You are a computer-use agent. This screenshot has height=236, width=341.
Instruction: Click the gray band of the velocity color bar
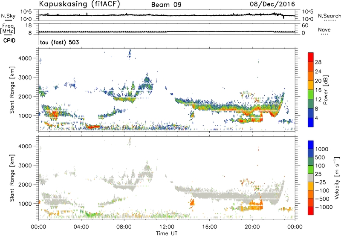[x=311, y=178]
